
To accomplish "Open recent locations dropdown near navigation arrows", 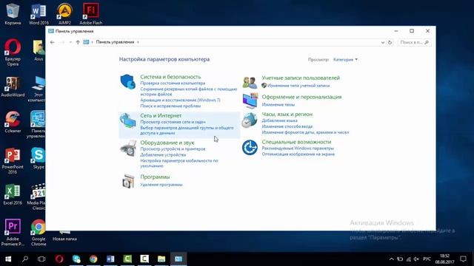I will click(x=70, y=42).
